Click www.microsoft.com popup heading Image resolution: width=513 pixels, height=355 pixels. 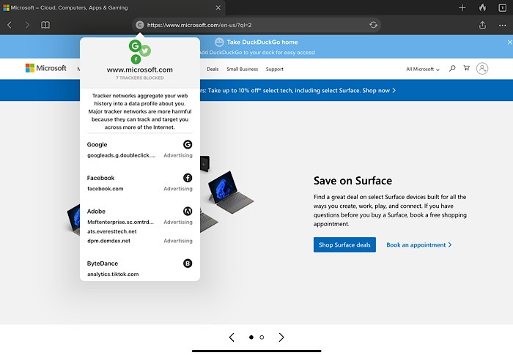point(140,70)
